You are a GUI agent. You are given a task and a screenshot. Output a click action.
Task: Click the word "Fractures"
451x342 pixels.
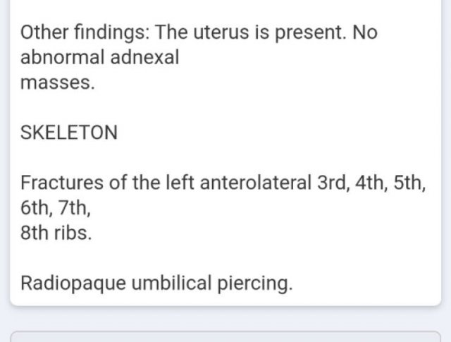63,183
